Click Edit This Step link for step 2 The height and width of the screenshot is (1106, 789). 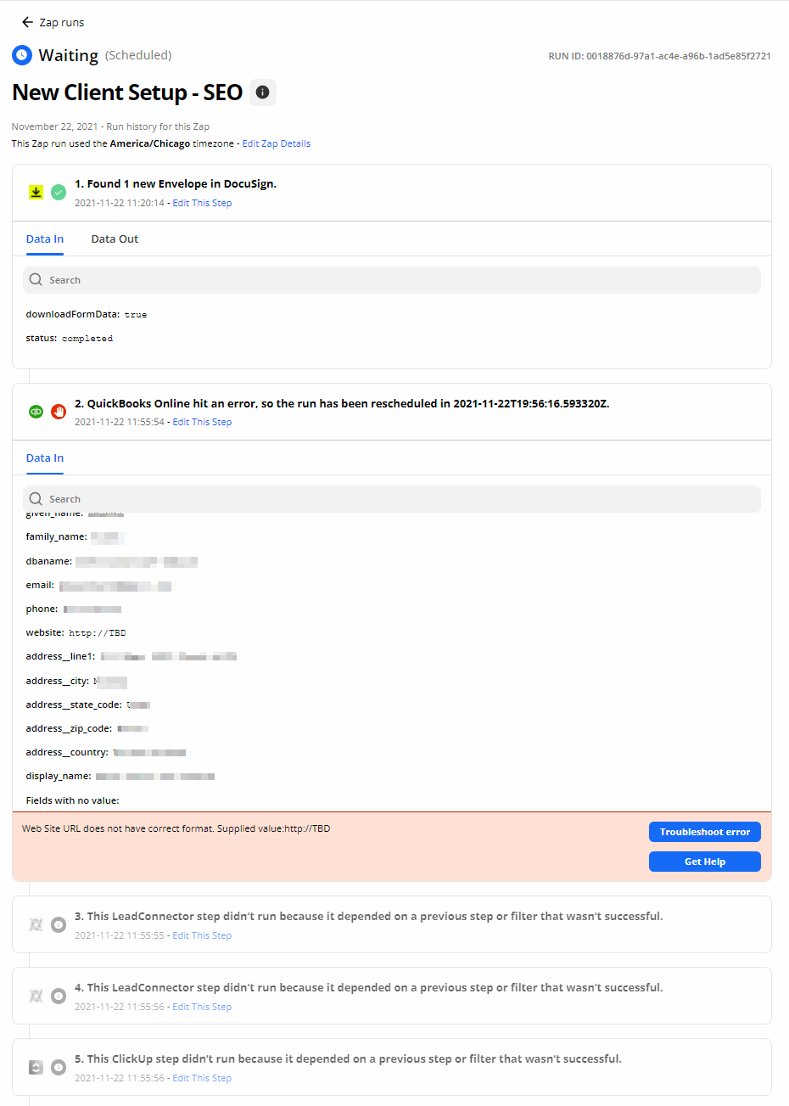point(202,423)
